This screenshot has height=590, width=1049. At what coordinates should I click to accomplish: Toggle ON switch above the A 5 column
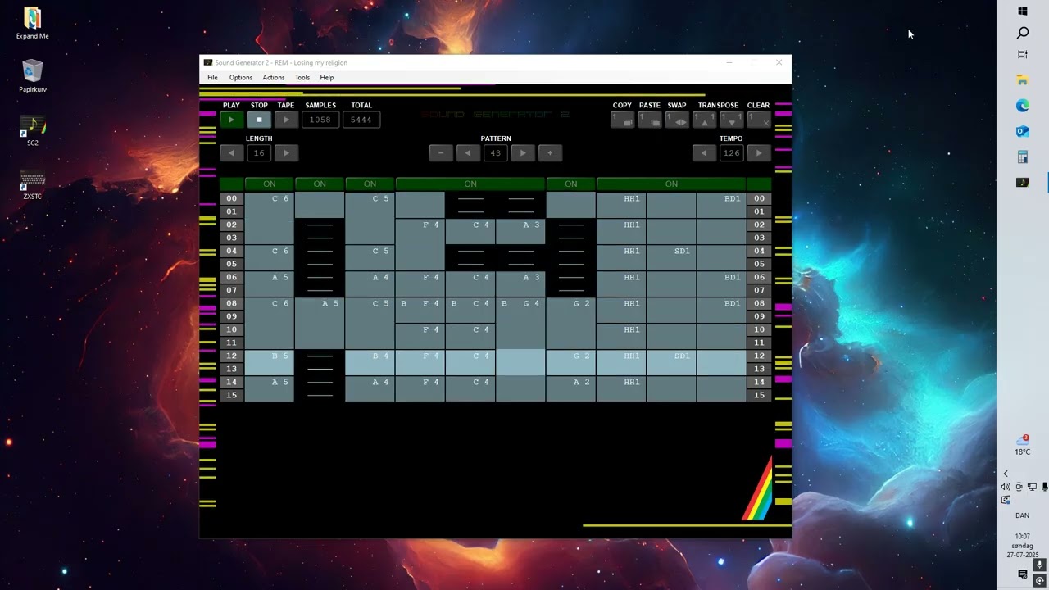pos(320,184)
